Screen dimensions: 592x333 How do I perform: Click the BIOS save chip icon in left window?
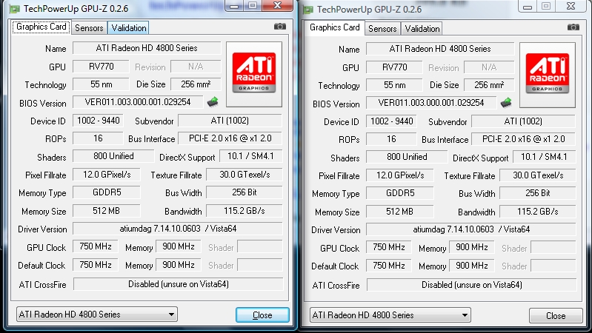pyautogui.click(x=213, y=102)
